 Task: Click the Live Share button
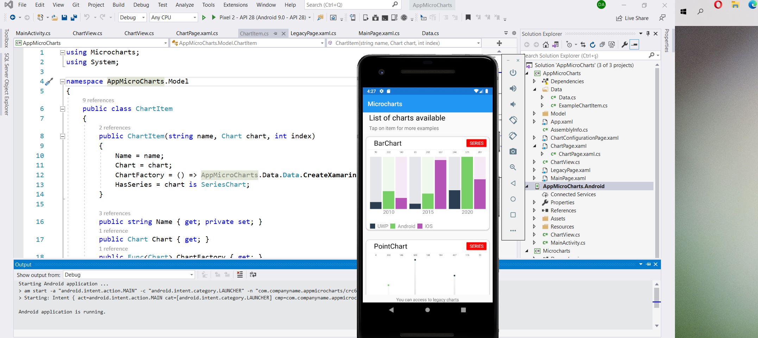tap(632, 18)
